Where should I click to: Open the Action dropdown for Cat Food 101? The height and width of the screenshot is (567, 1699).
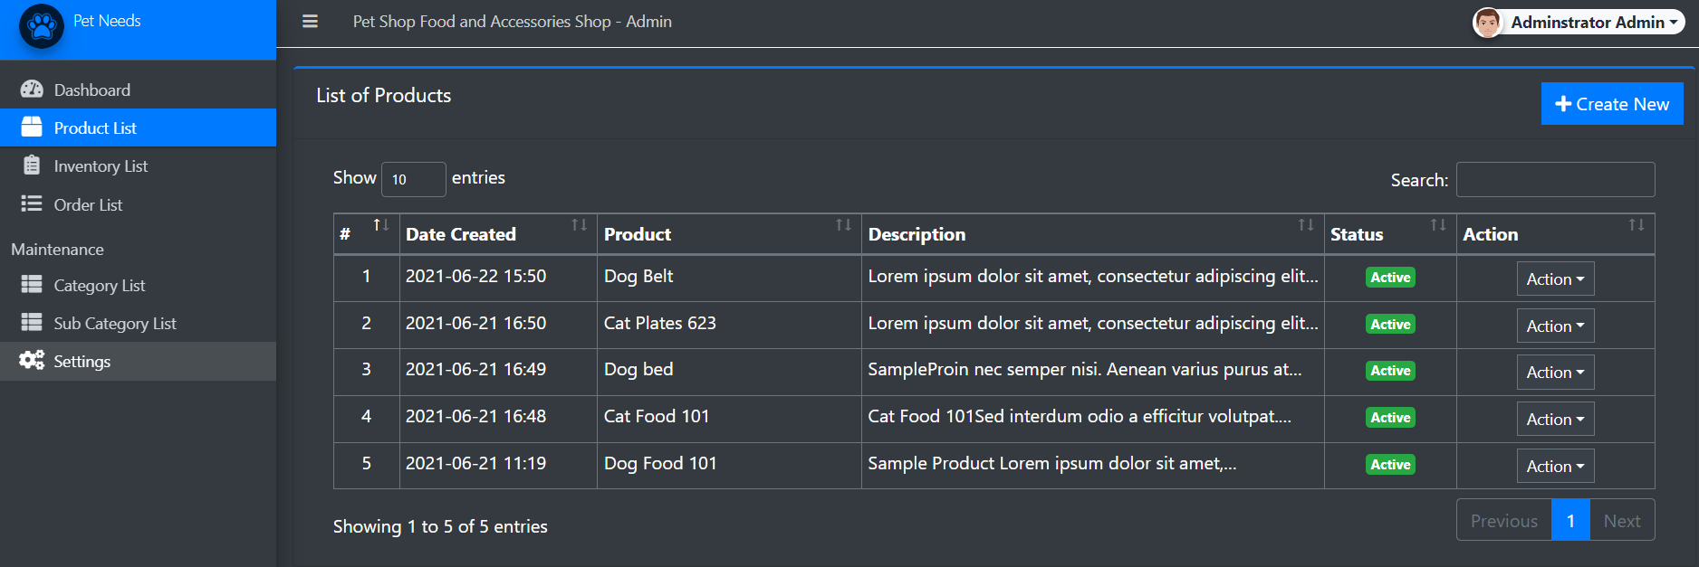pos(1555,419)
